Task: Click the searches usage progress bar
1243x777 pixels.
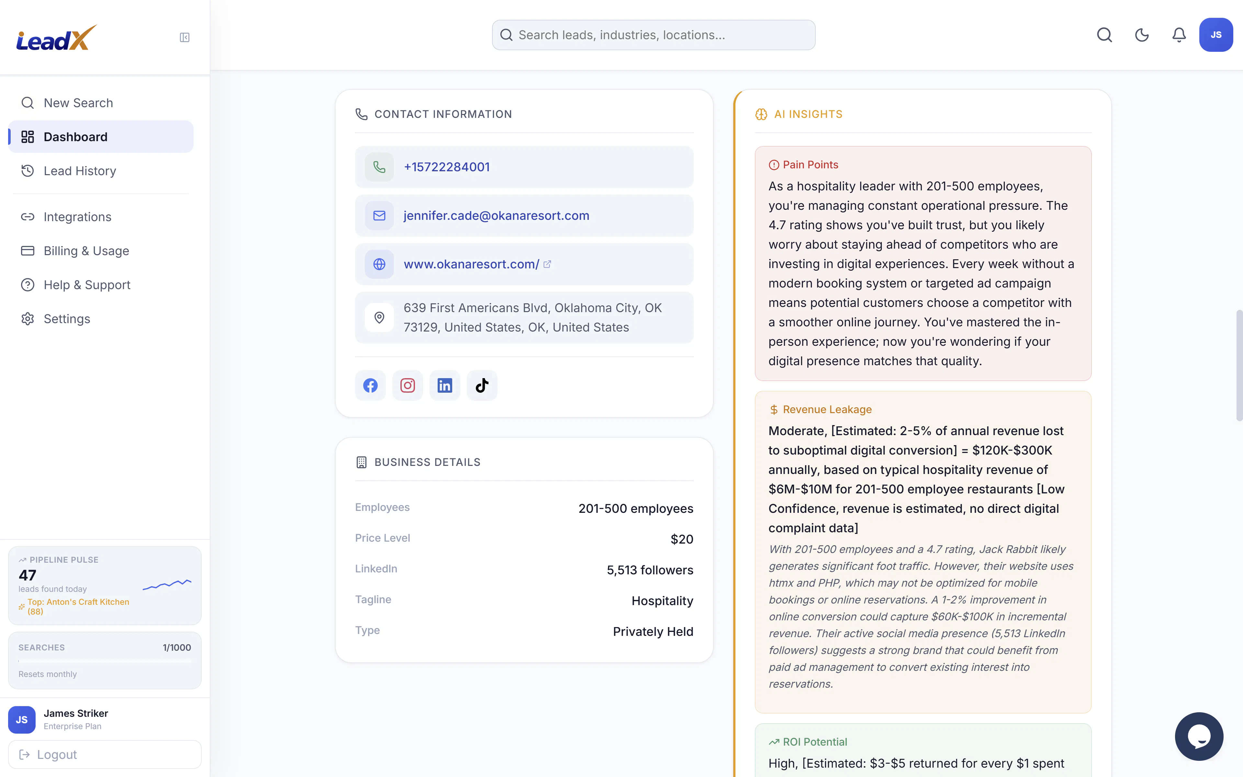Action: click(x=105, y=661)
